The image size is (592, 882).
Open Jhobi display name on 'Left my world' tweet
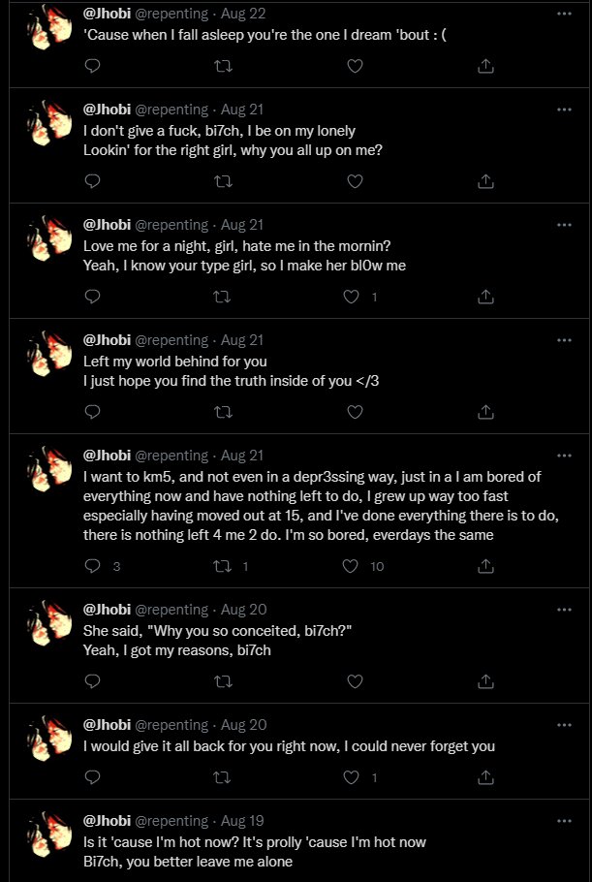tap(105, 340)
